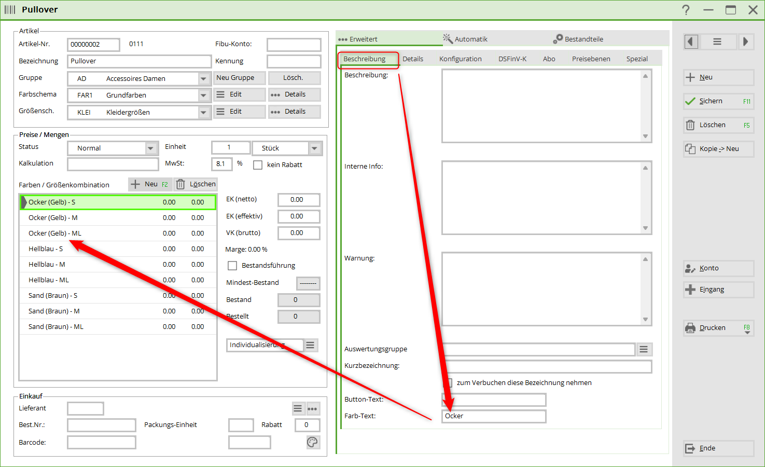Image resolution: width=765 pixels, height=467 pixels.
Task: Click the color palette icon near Barcode
Action: [x=312, y=442]
